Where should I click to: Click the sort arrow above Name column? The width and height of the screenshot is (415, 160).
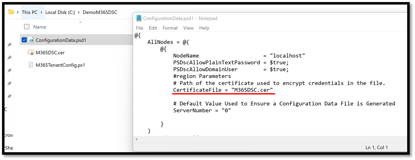point(81,23)
